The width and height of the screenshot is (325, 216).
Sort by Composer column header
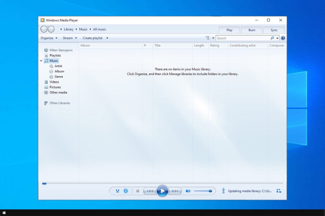tap(277, 45)
